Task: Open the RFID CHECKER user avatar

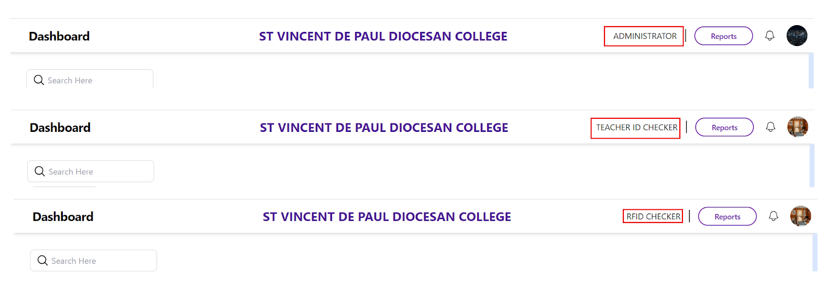Action: click(x=800, y=216)
